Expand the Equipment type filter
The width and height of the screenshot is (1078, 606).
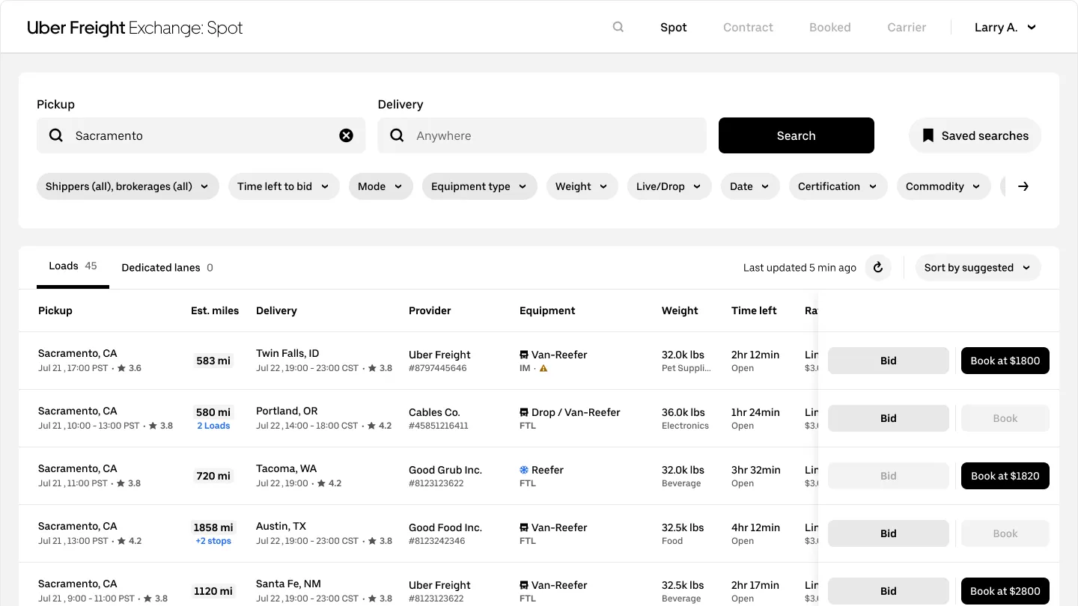[479, 186]
